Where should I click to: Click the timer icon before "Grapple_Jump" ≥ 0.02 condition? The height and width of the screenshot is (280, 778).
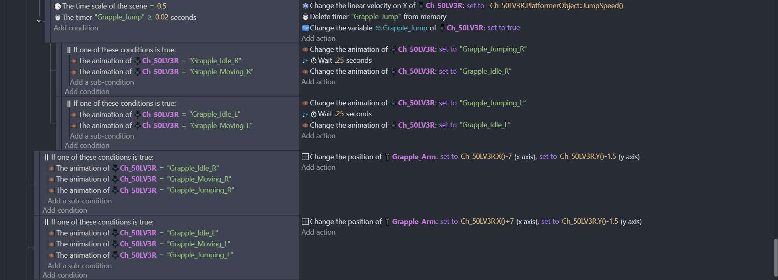coord(58,17)
